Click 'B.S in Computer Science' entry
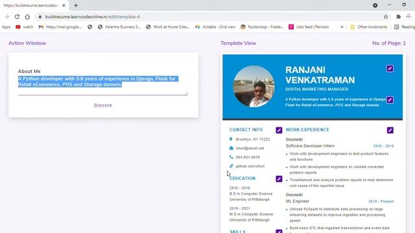Viewport: 415px width, 233px height. [251, 194]
